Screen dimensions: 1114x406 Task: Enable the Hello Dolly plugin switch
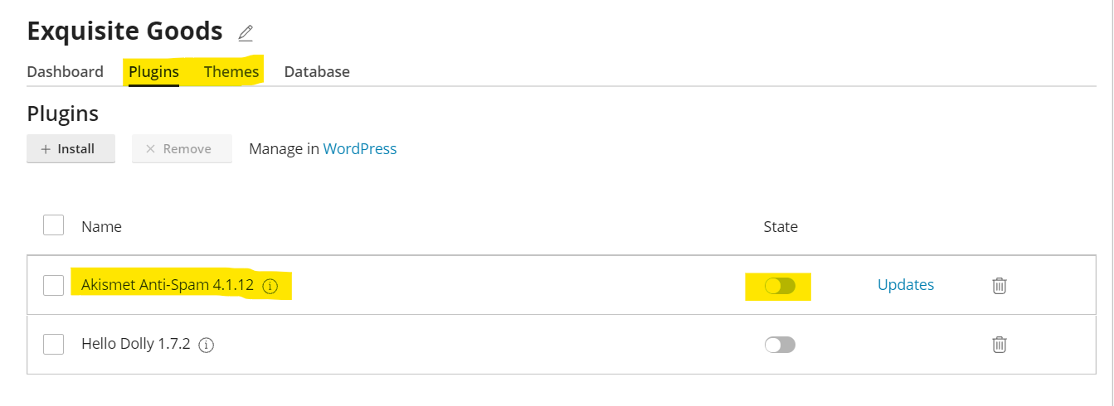point(780,345)
